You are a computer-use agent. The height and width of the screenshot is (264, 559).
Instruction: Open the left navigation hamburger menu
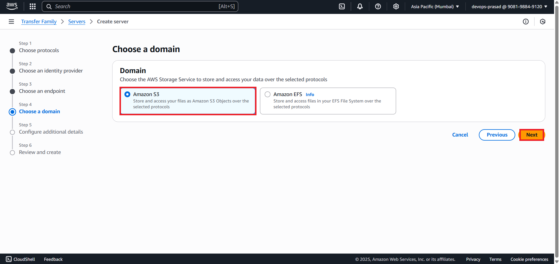(11, 21)
